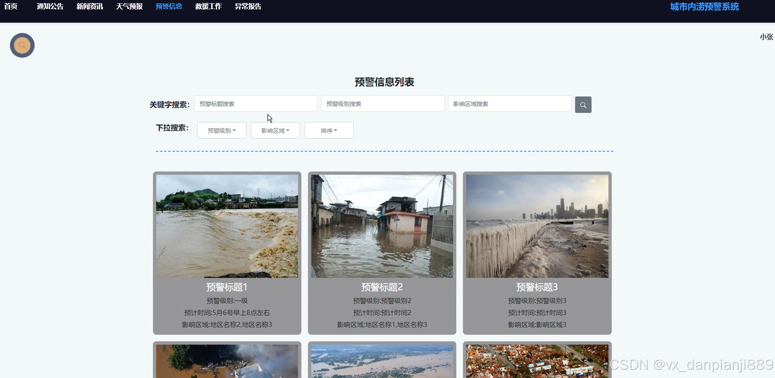The image size is (775, 378).
Task: Open bottom-left card image with smoke
Action: coord(227,361)
